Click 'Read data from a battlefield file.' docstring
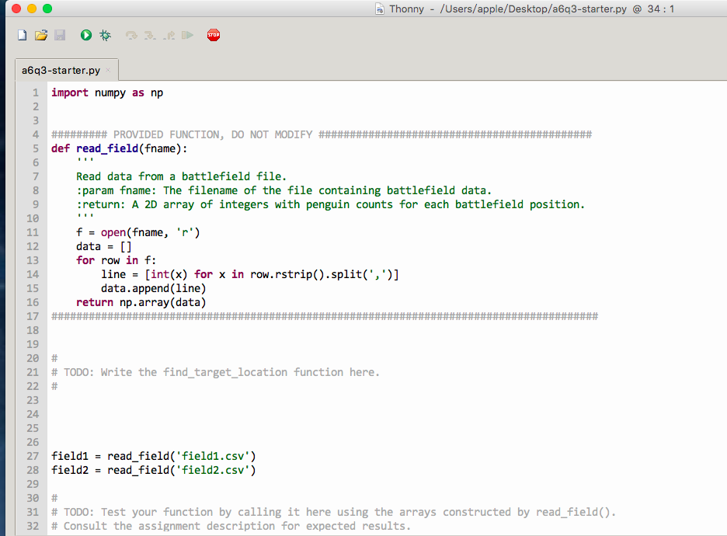The height and width of the screenshot is (536, 727). (x=181, y=176)
